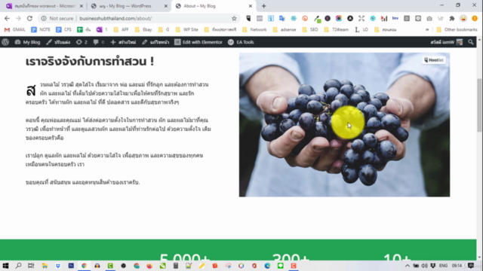Screen dimensions: 483x271
Task: Open the 724team bookmark folder
Action: point(337,29)
